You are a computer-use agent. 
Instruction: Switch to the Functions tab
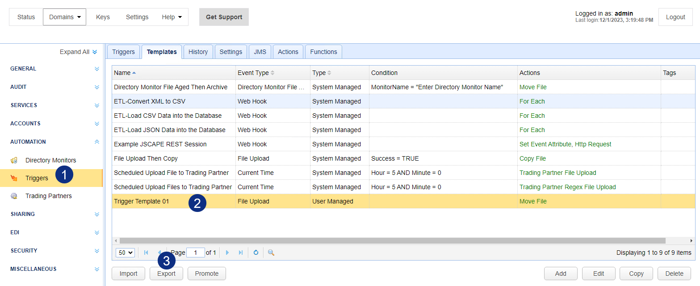(x=323, y=52)
